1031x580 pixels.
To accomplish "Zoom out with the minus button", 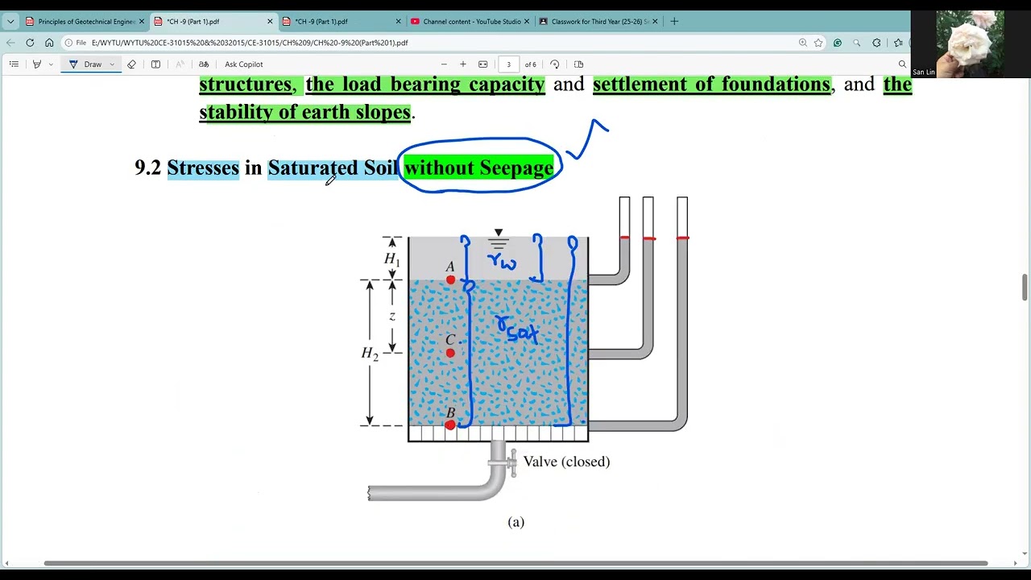I will point(444,64).
